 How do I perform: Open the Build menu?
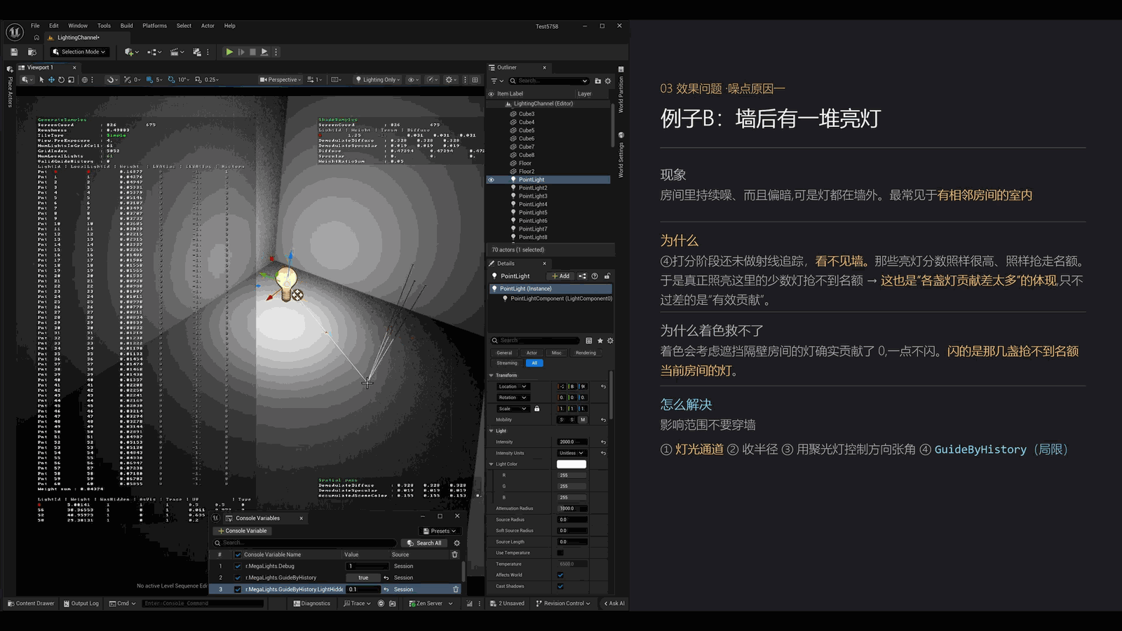click(126, 26)
